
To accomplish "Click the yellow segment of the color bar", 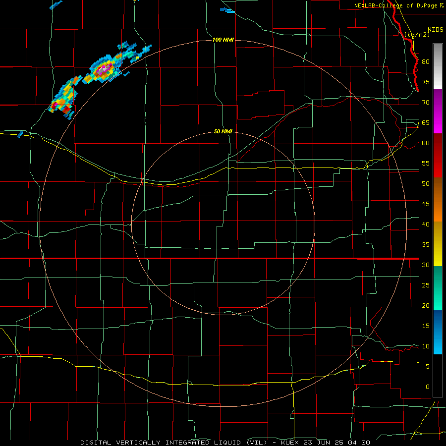I will tap(438, 244).
